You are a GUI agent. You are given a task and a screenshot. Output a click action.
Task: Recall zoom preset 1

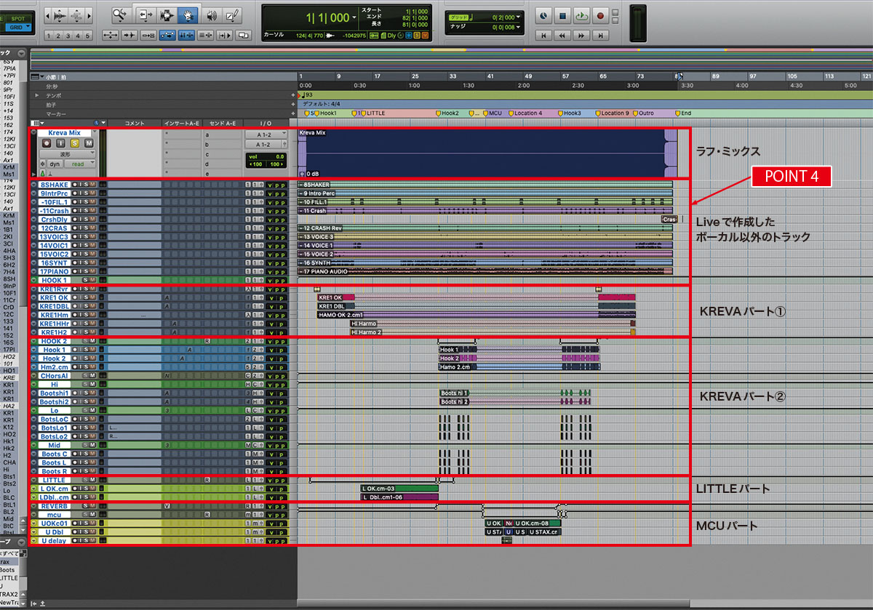click(49, 36)
